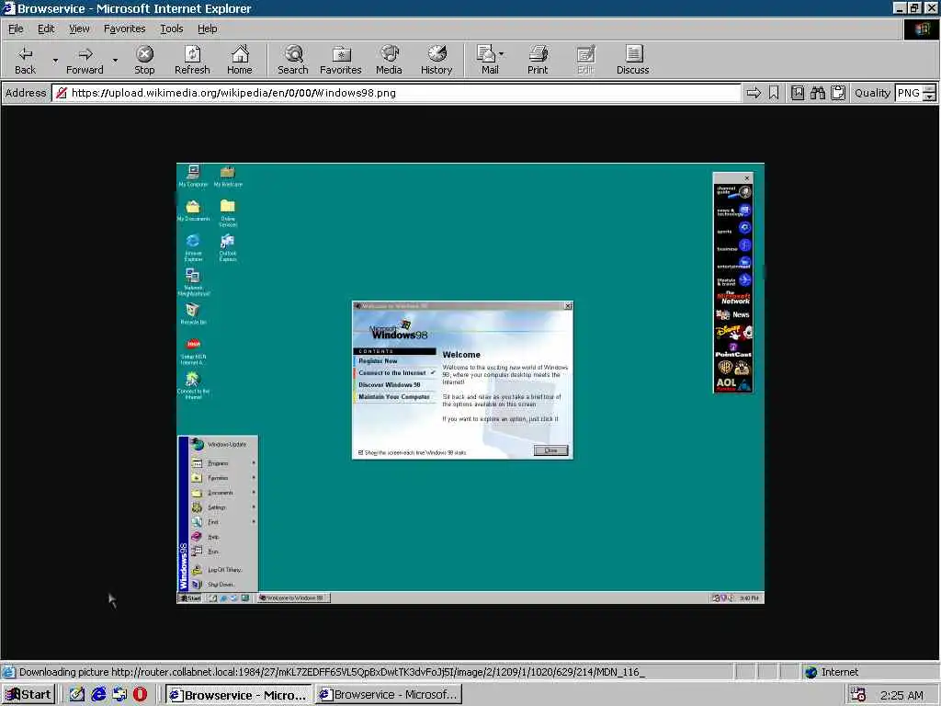Expand the Mail button dropdown arrow
Viewport: 941px width, 706px height.
click(x=502, y=54)
